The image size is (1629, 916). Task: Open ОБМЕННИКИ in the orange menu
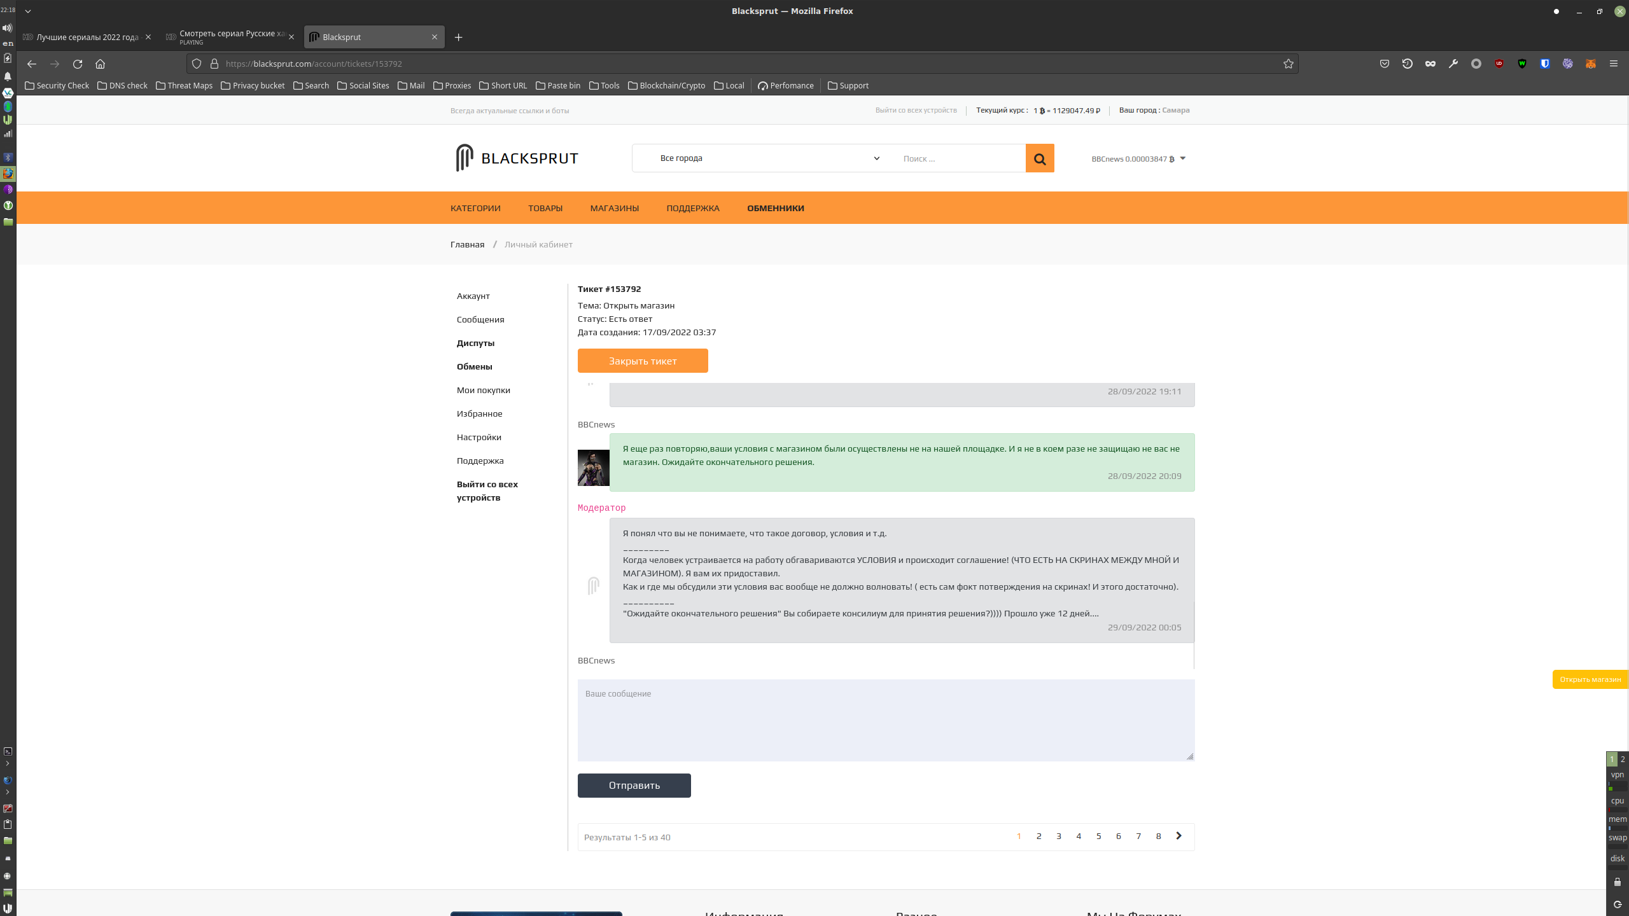pyautogui.click(x=775, y=208)
